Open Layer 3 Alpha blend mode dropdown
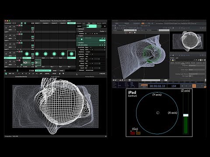This screenshot has width=210, height=157. click(x=12, y=47)
